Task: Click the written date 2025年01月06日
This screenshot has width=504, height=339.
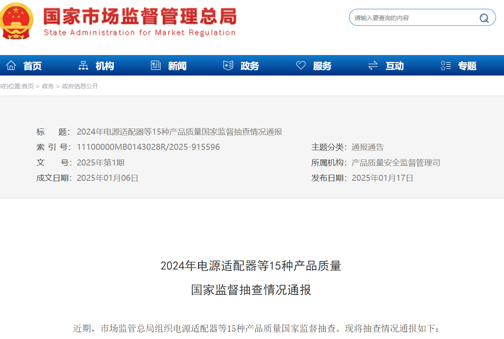Action: 107,178
